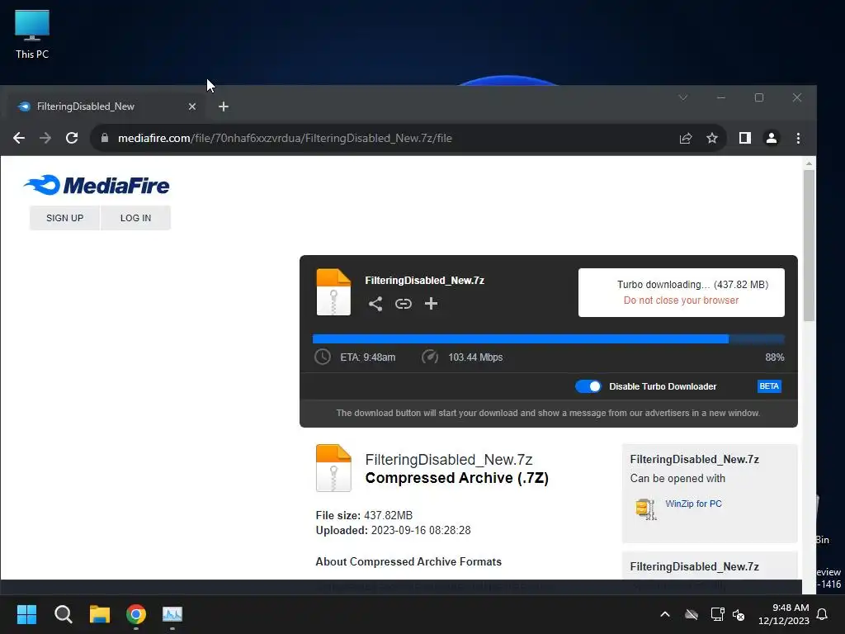
Task: Open the monitor app in taskbar
Action: 172,614
